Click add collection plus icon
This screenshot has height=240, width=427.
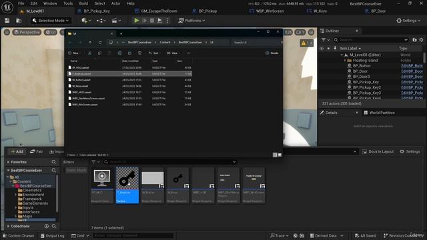click(x=47, y=226)
